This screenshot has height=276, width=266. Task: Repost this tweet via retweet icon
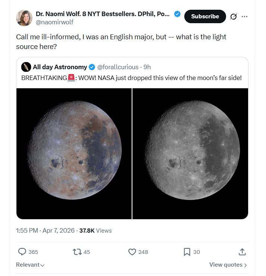click(76, 252)
